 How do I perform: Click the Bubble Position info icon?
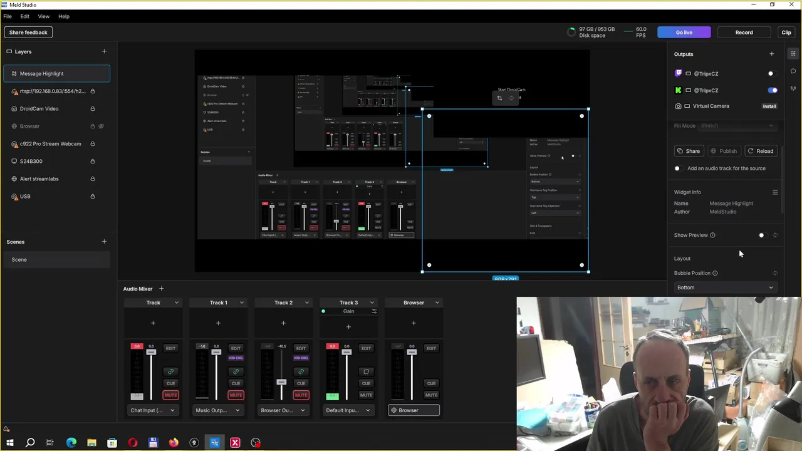(715, 273)
